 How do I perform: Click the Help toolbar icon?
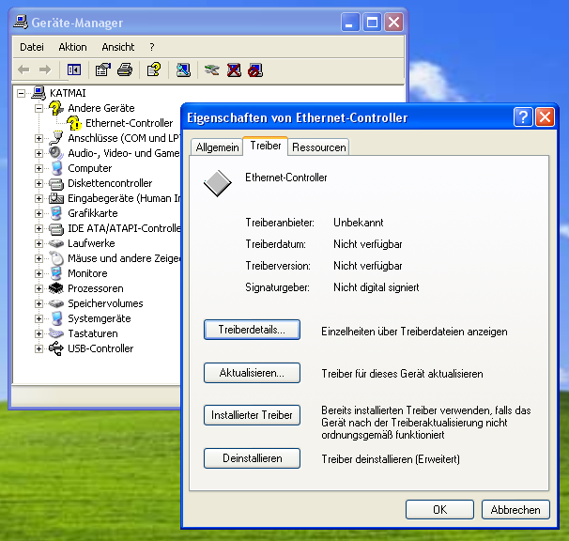tap(154, 70)
